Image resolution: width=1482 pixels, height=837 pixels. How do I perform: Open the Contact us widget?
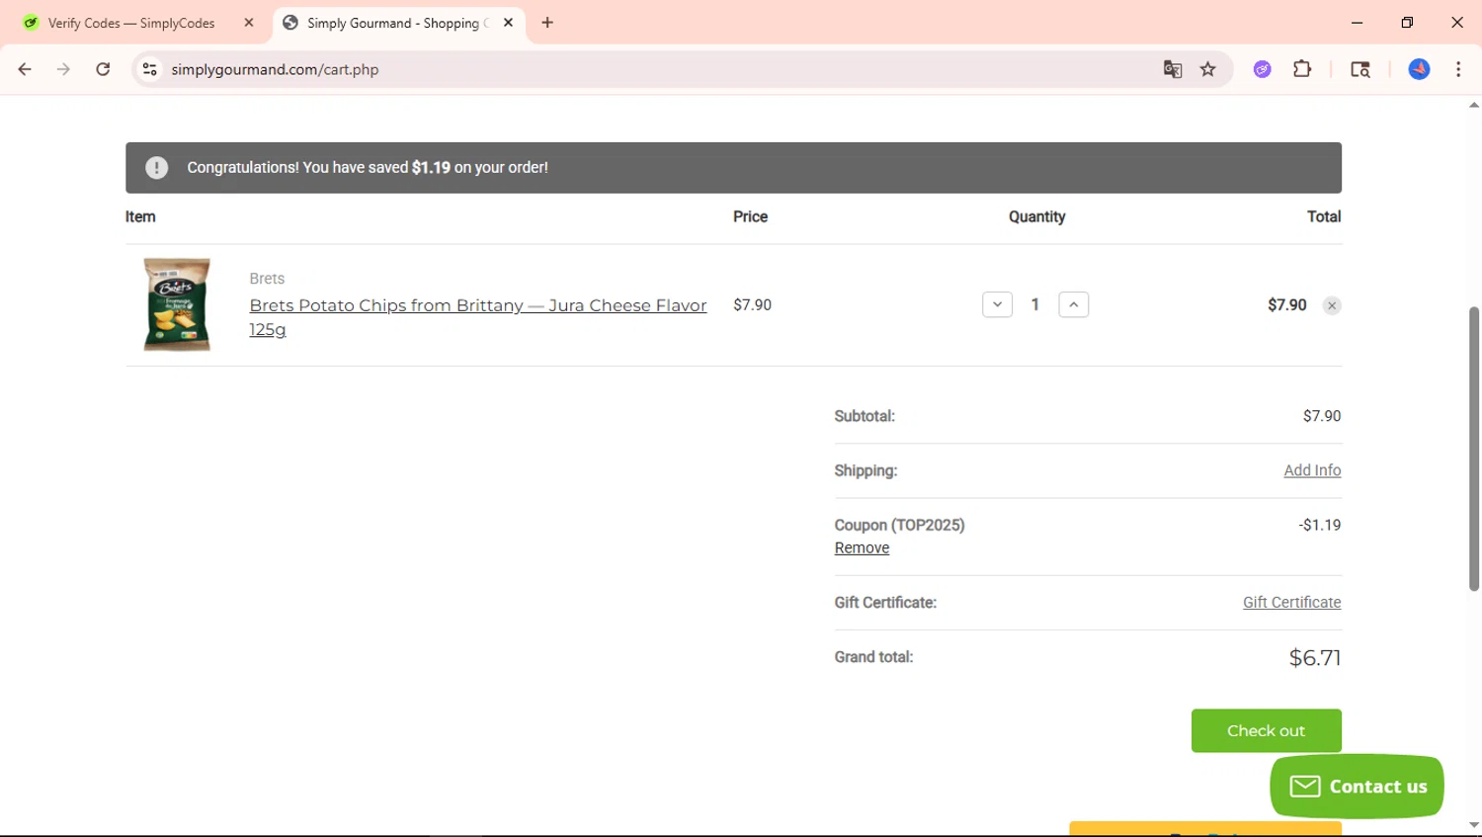pyautogui.click(x=1357, y=786)
